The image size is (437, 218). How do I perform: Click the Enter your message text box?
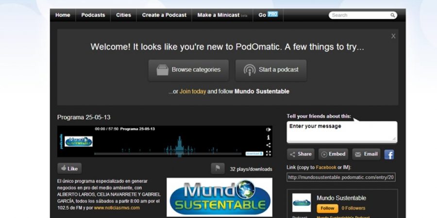click(x=342, y=132)
